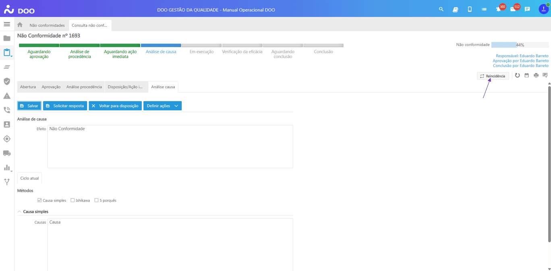Viewport: 551px width, 271px height.
Task: Open the list icon in the header
Action: pyautogui.click(x=484, y=9)
